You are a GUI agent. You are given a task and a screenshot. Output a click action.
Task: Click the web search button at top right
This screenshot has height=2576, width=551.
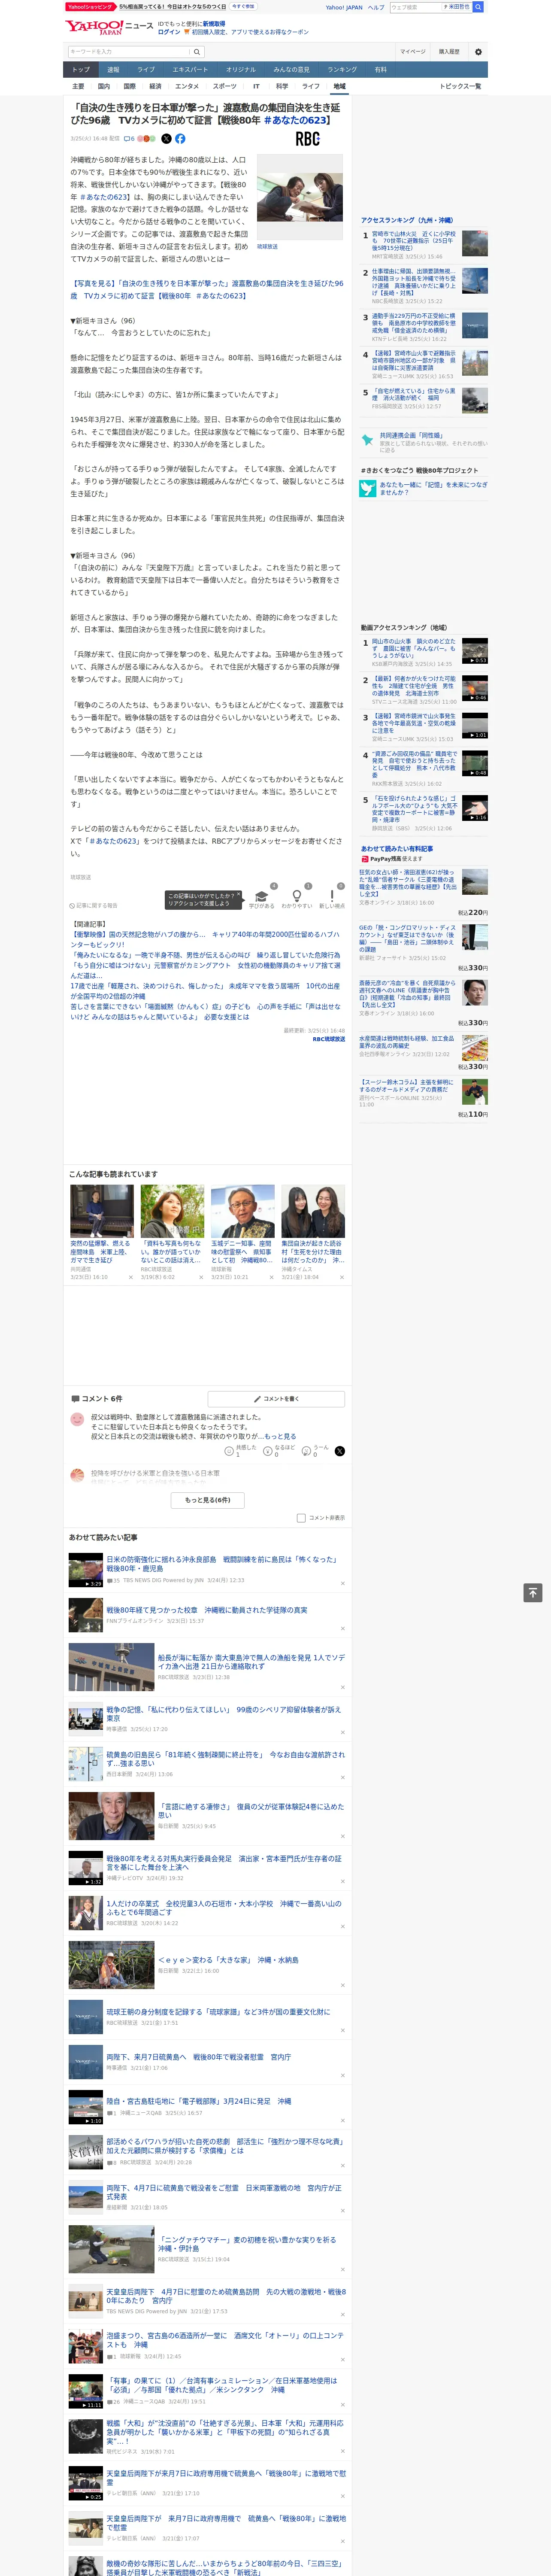pos(478,7)
